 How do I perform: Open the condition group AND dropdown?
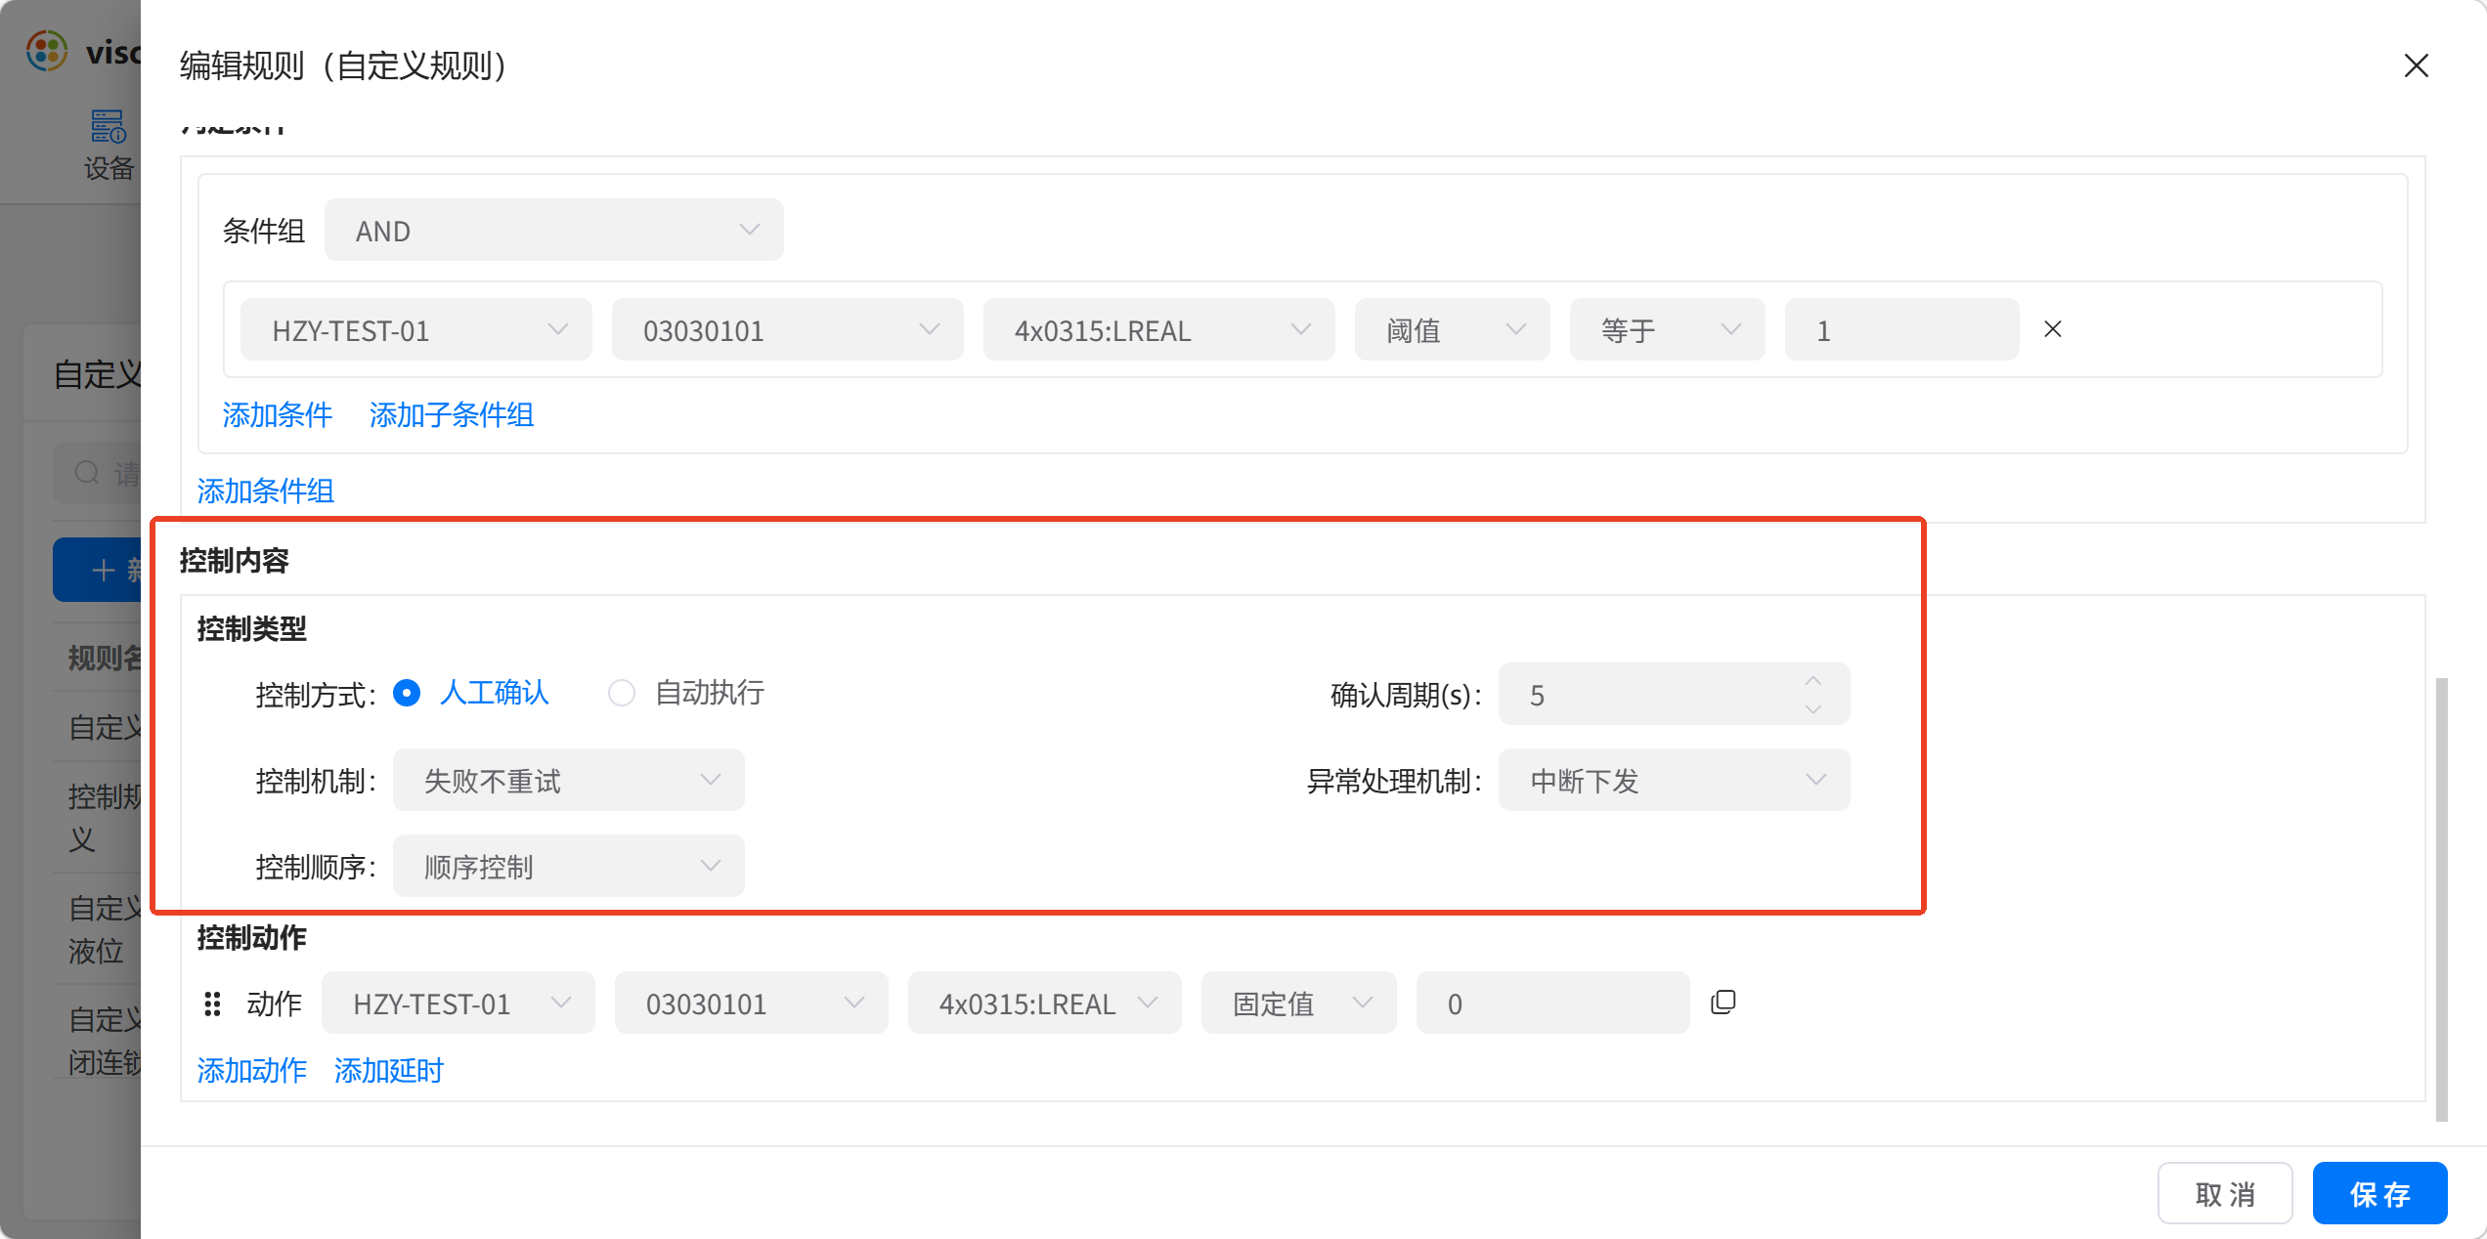[x=554, y=231]
